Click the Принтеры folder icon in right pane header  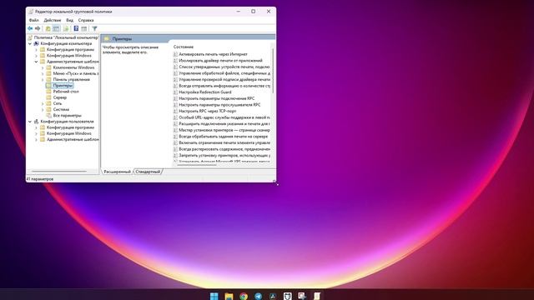pos(107,38)
